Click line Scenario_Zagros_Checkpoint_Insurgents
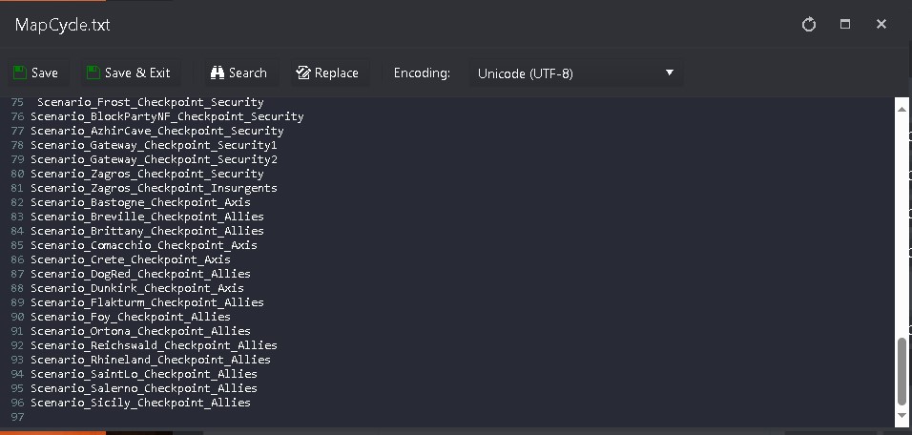 tap(154, 188)
